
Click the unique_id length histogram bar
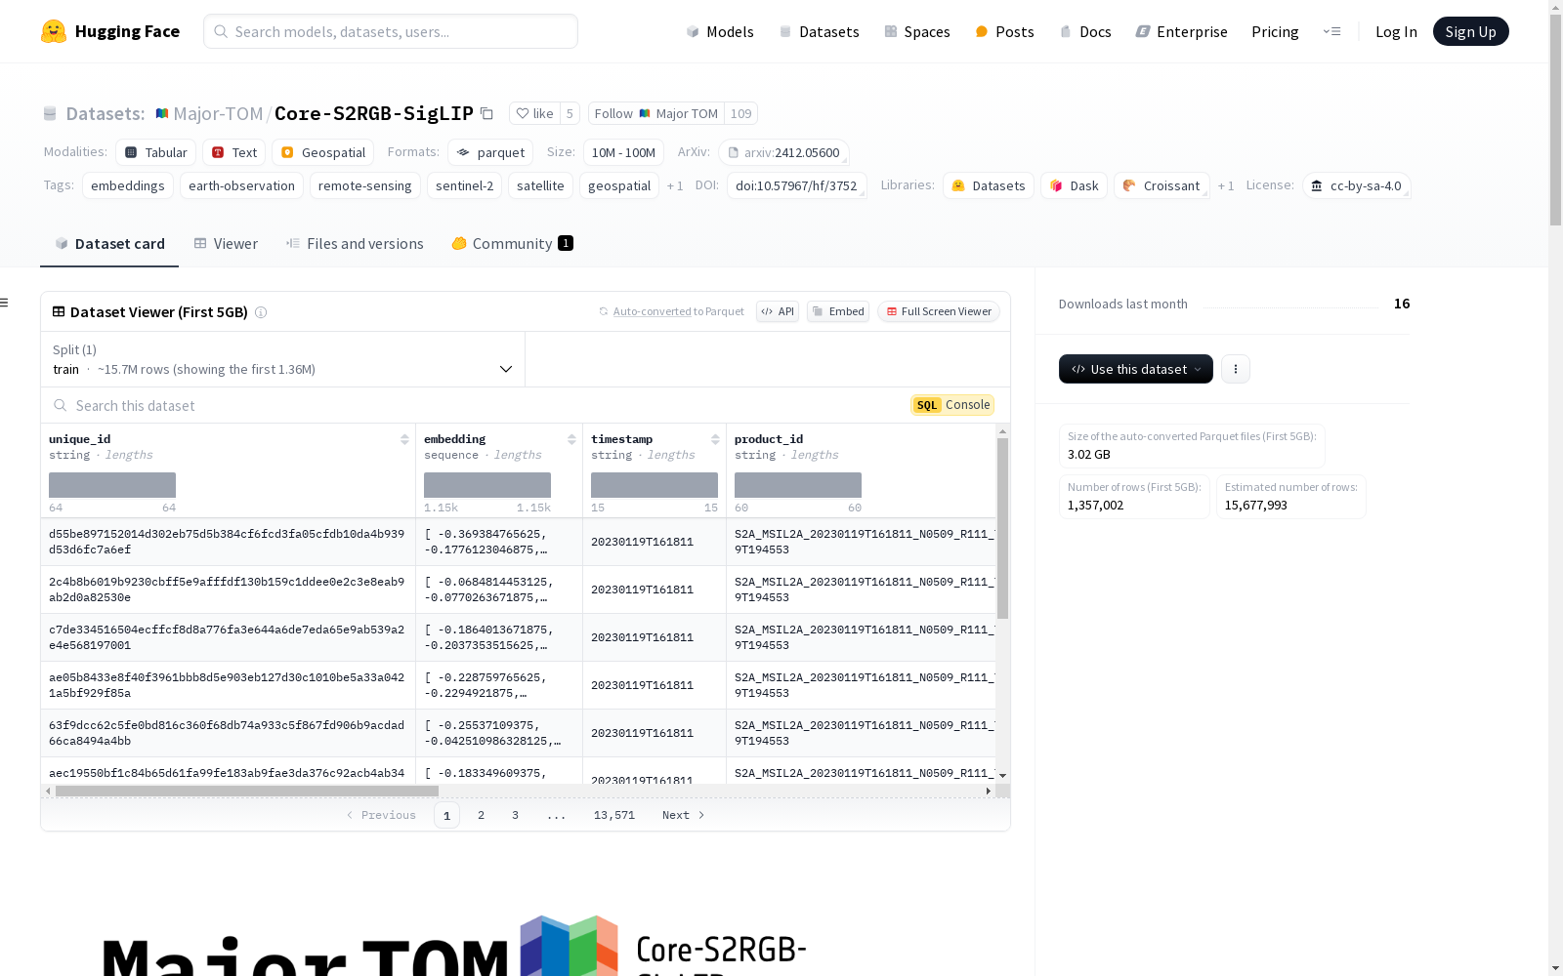[x=112, y=485]
